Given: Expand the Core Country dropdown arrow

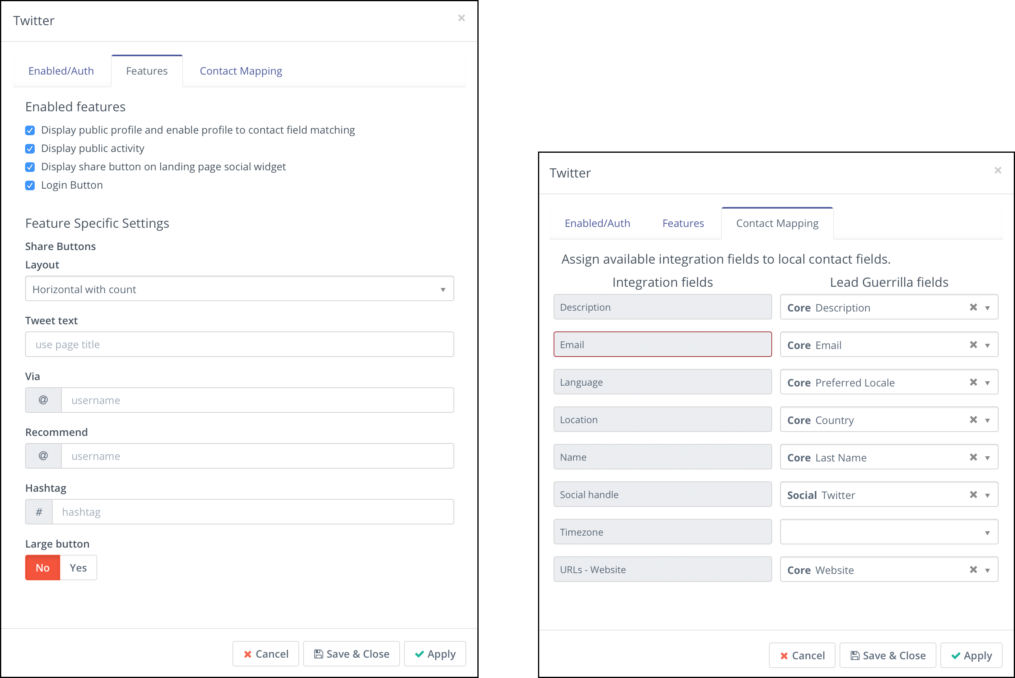Looking at the screenshot, I should pos(988,420).
